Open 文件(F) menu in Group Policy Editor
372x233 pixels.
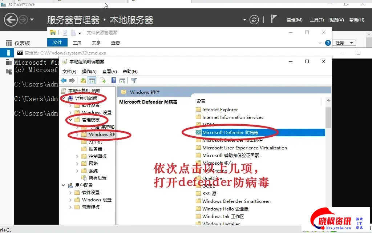[x=69, y=71]
